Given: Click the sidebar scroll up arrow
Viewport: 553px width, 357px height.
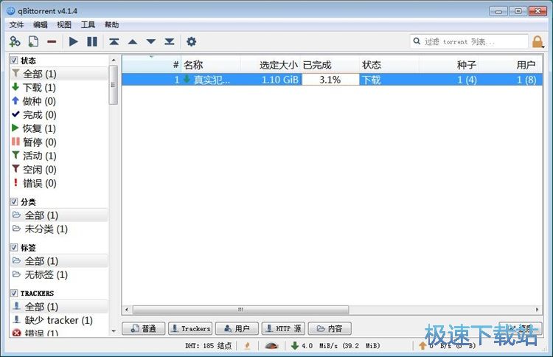Looking at the screenshot, I should coord(114,60).
